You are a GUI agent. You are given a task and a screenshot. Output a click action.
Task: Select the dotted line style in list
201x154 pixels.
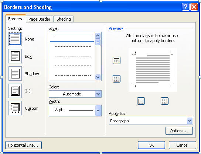[x=72, y=46]
